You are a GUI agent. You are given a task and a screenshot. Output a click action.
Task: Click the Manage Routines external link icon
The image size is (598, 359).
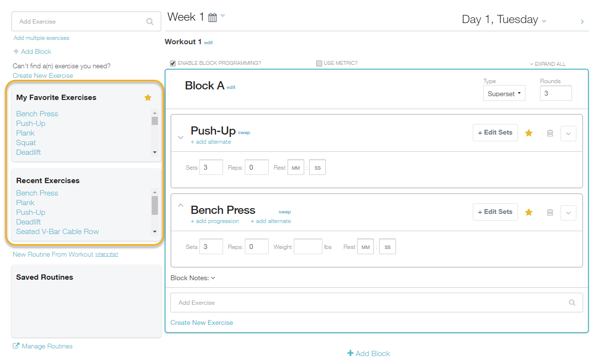point(16,346)
